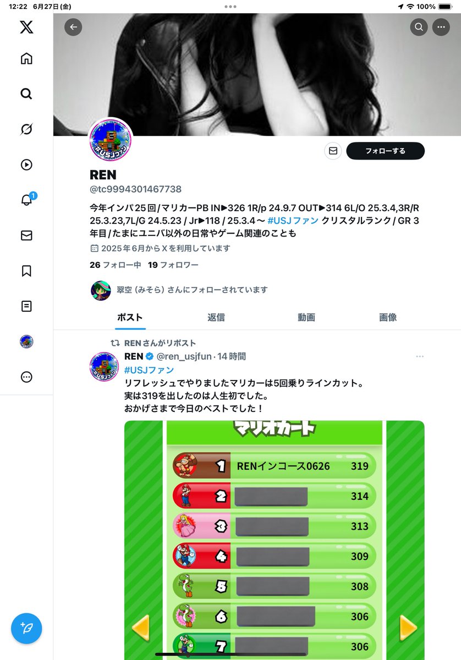Open the post's three-dot menu
This screenshot has width=461, height=660.
[x=420, y=356]
